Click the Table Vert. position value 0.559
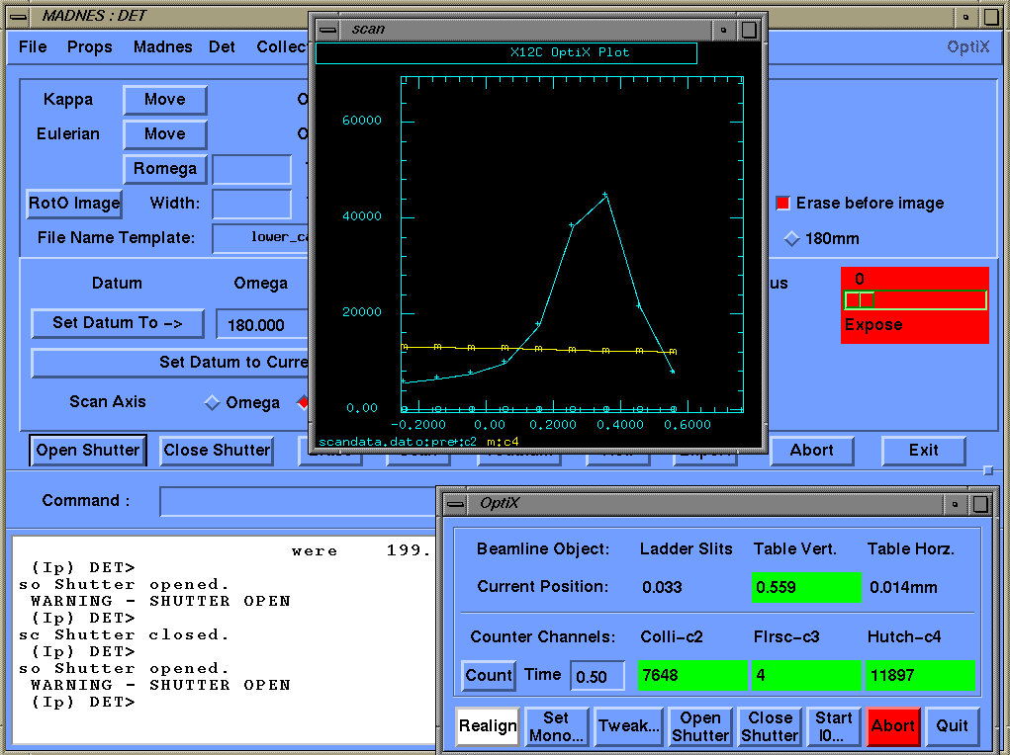 pos(806,588)
